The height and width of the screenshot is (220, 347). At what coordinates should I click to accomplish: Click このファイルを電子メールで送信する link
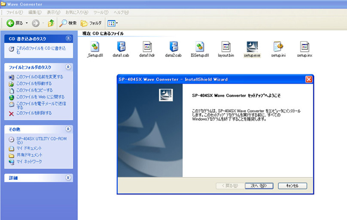point(41,105)
